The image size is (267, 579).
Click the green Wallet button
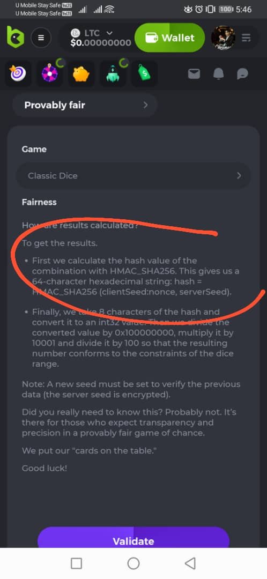coord(170,38)
